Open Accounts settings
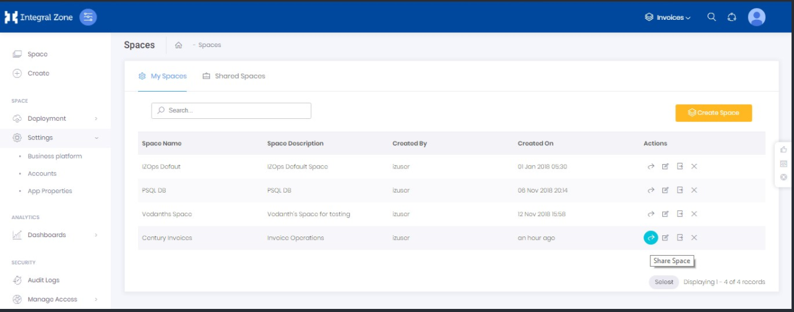This screenshot has width=794, height=312. pyautogui.click(x=42, y=173)
